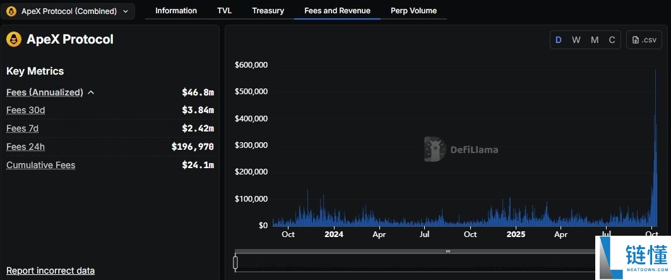The height and width of the screenshot is (280, 671).
Task: Select daily (D) chart interval
Action: (558, 40)
